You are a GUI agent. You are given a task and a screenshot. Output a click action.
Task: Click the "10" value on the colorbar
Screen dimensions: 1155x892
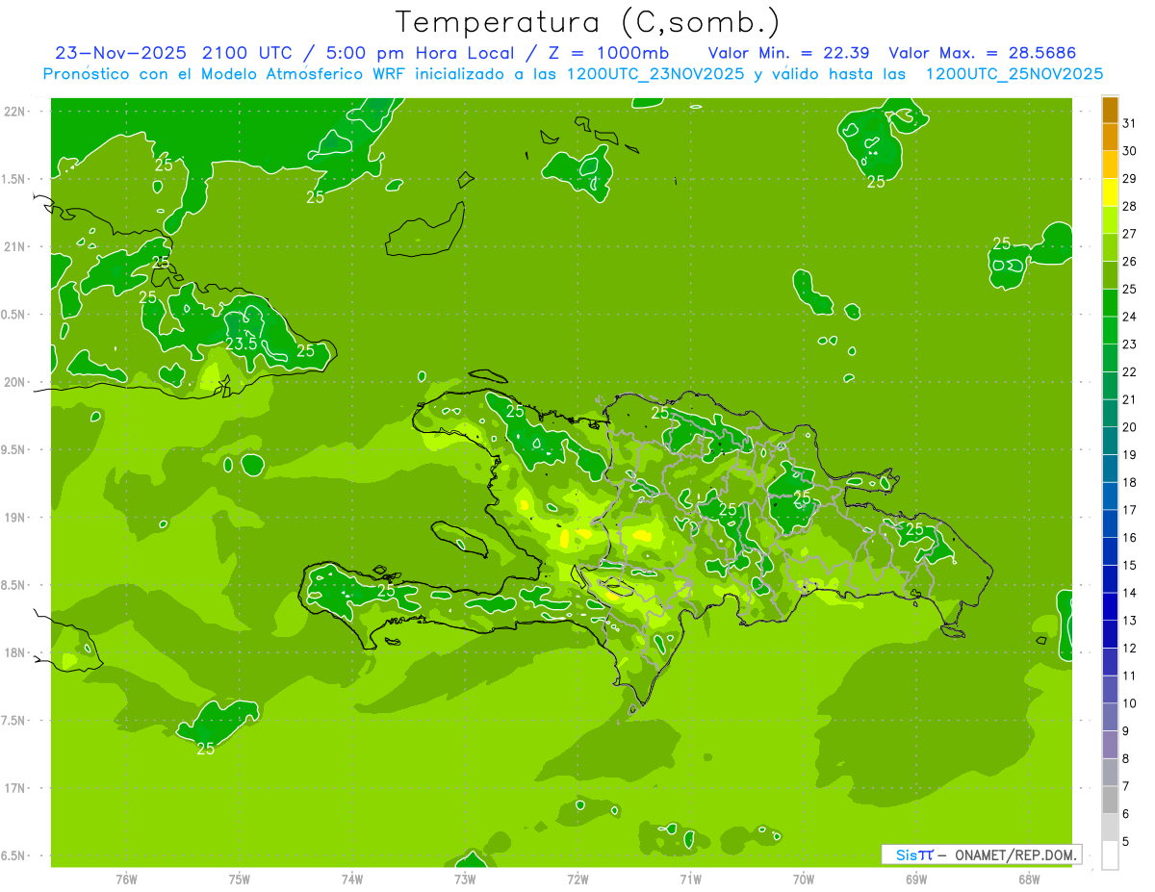pyautogui.click(x=1130, y=703)
